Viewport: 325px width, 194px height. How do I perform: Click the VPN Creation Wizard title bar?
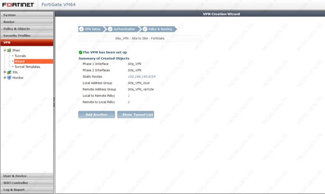pos(190,14)
